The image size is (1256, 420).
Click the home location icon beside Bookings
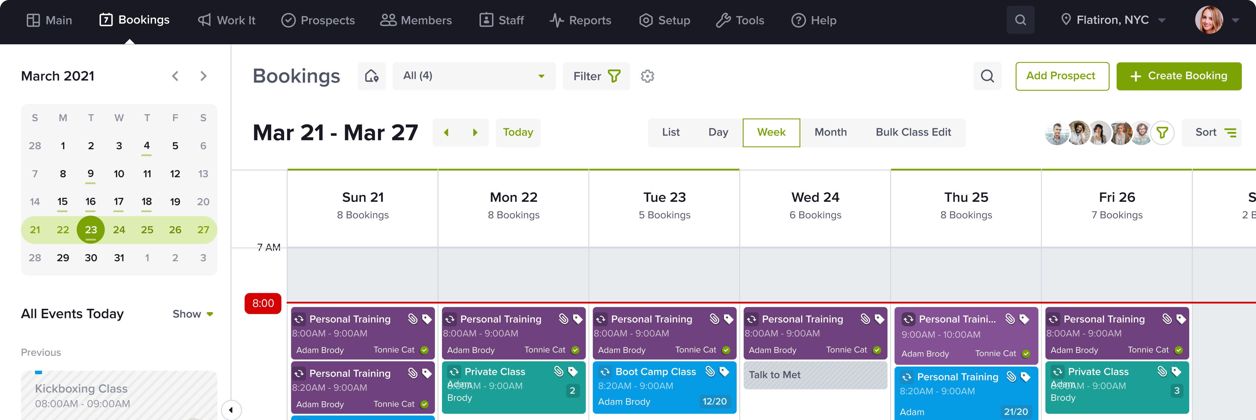point(371,76)
